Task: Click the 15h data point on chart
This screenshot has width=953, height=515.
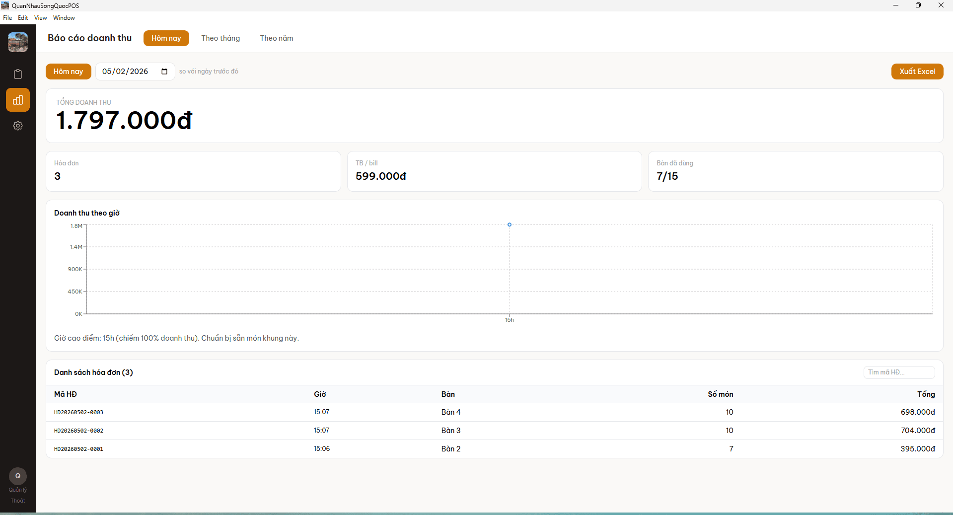Action: pos(510,225)
